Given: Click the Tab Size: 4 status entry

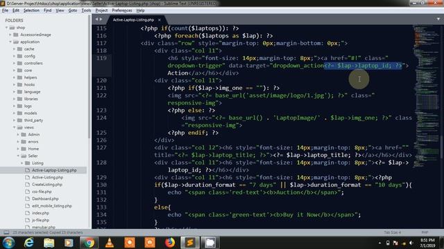Looking at the screenshot, I should pyautogui.click(x=392, y=232).
